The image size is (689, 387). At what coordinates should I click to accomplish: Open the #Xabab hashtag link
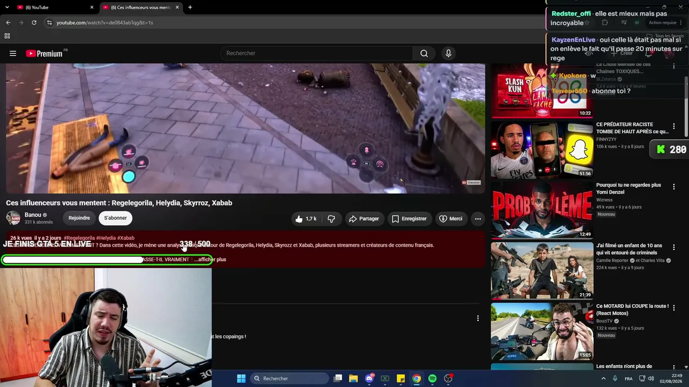point(126,238)
